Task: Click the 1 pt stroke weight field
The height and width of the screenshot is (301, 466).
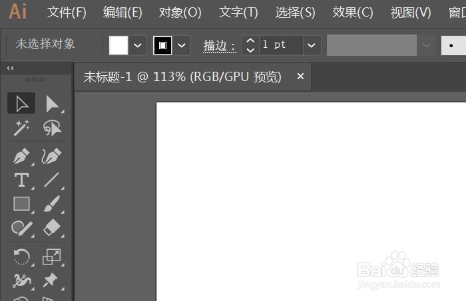Action: [x=281, y=45]
